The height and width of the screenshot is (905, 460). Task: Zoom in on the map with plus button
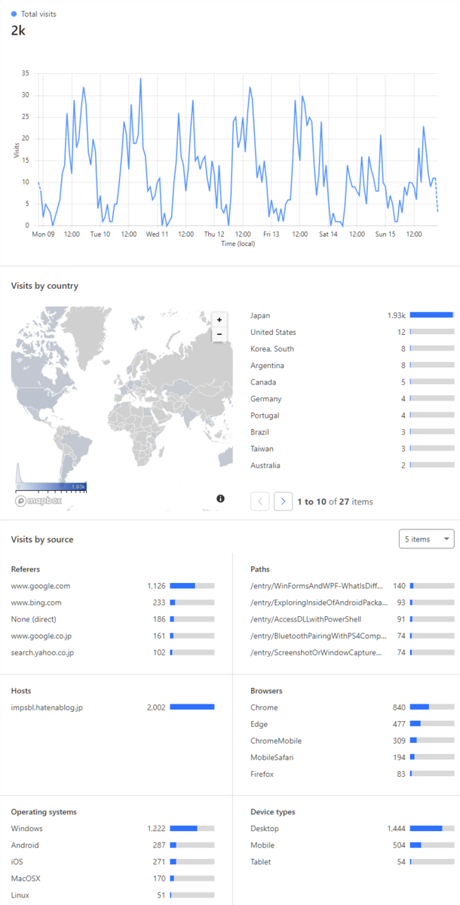click(219, 320)
